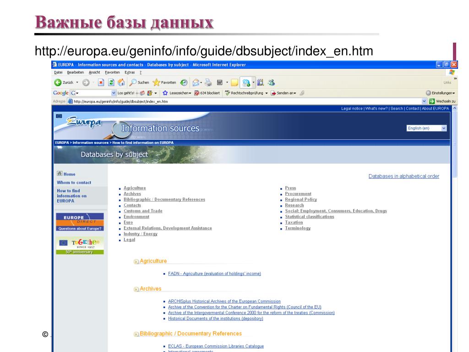Open the Messenger people icon
The image size is (469, 352).
tap(271, 82)
